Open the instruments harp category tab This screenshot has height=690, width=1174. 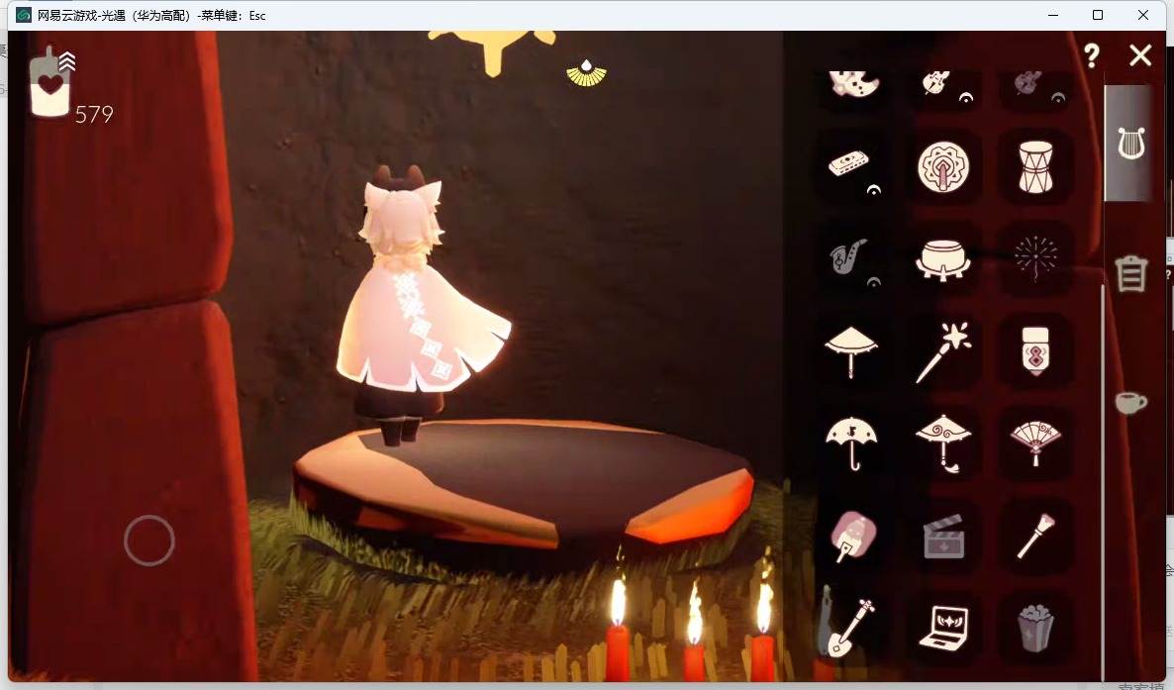[1130, 144]
